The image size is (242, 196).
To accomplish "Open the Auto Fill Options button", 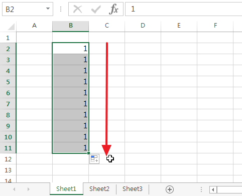I will coord(94,159).
